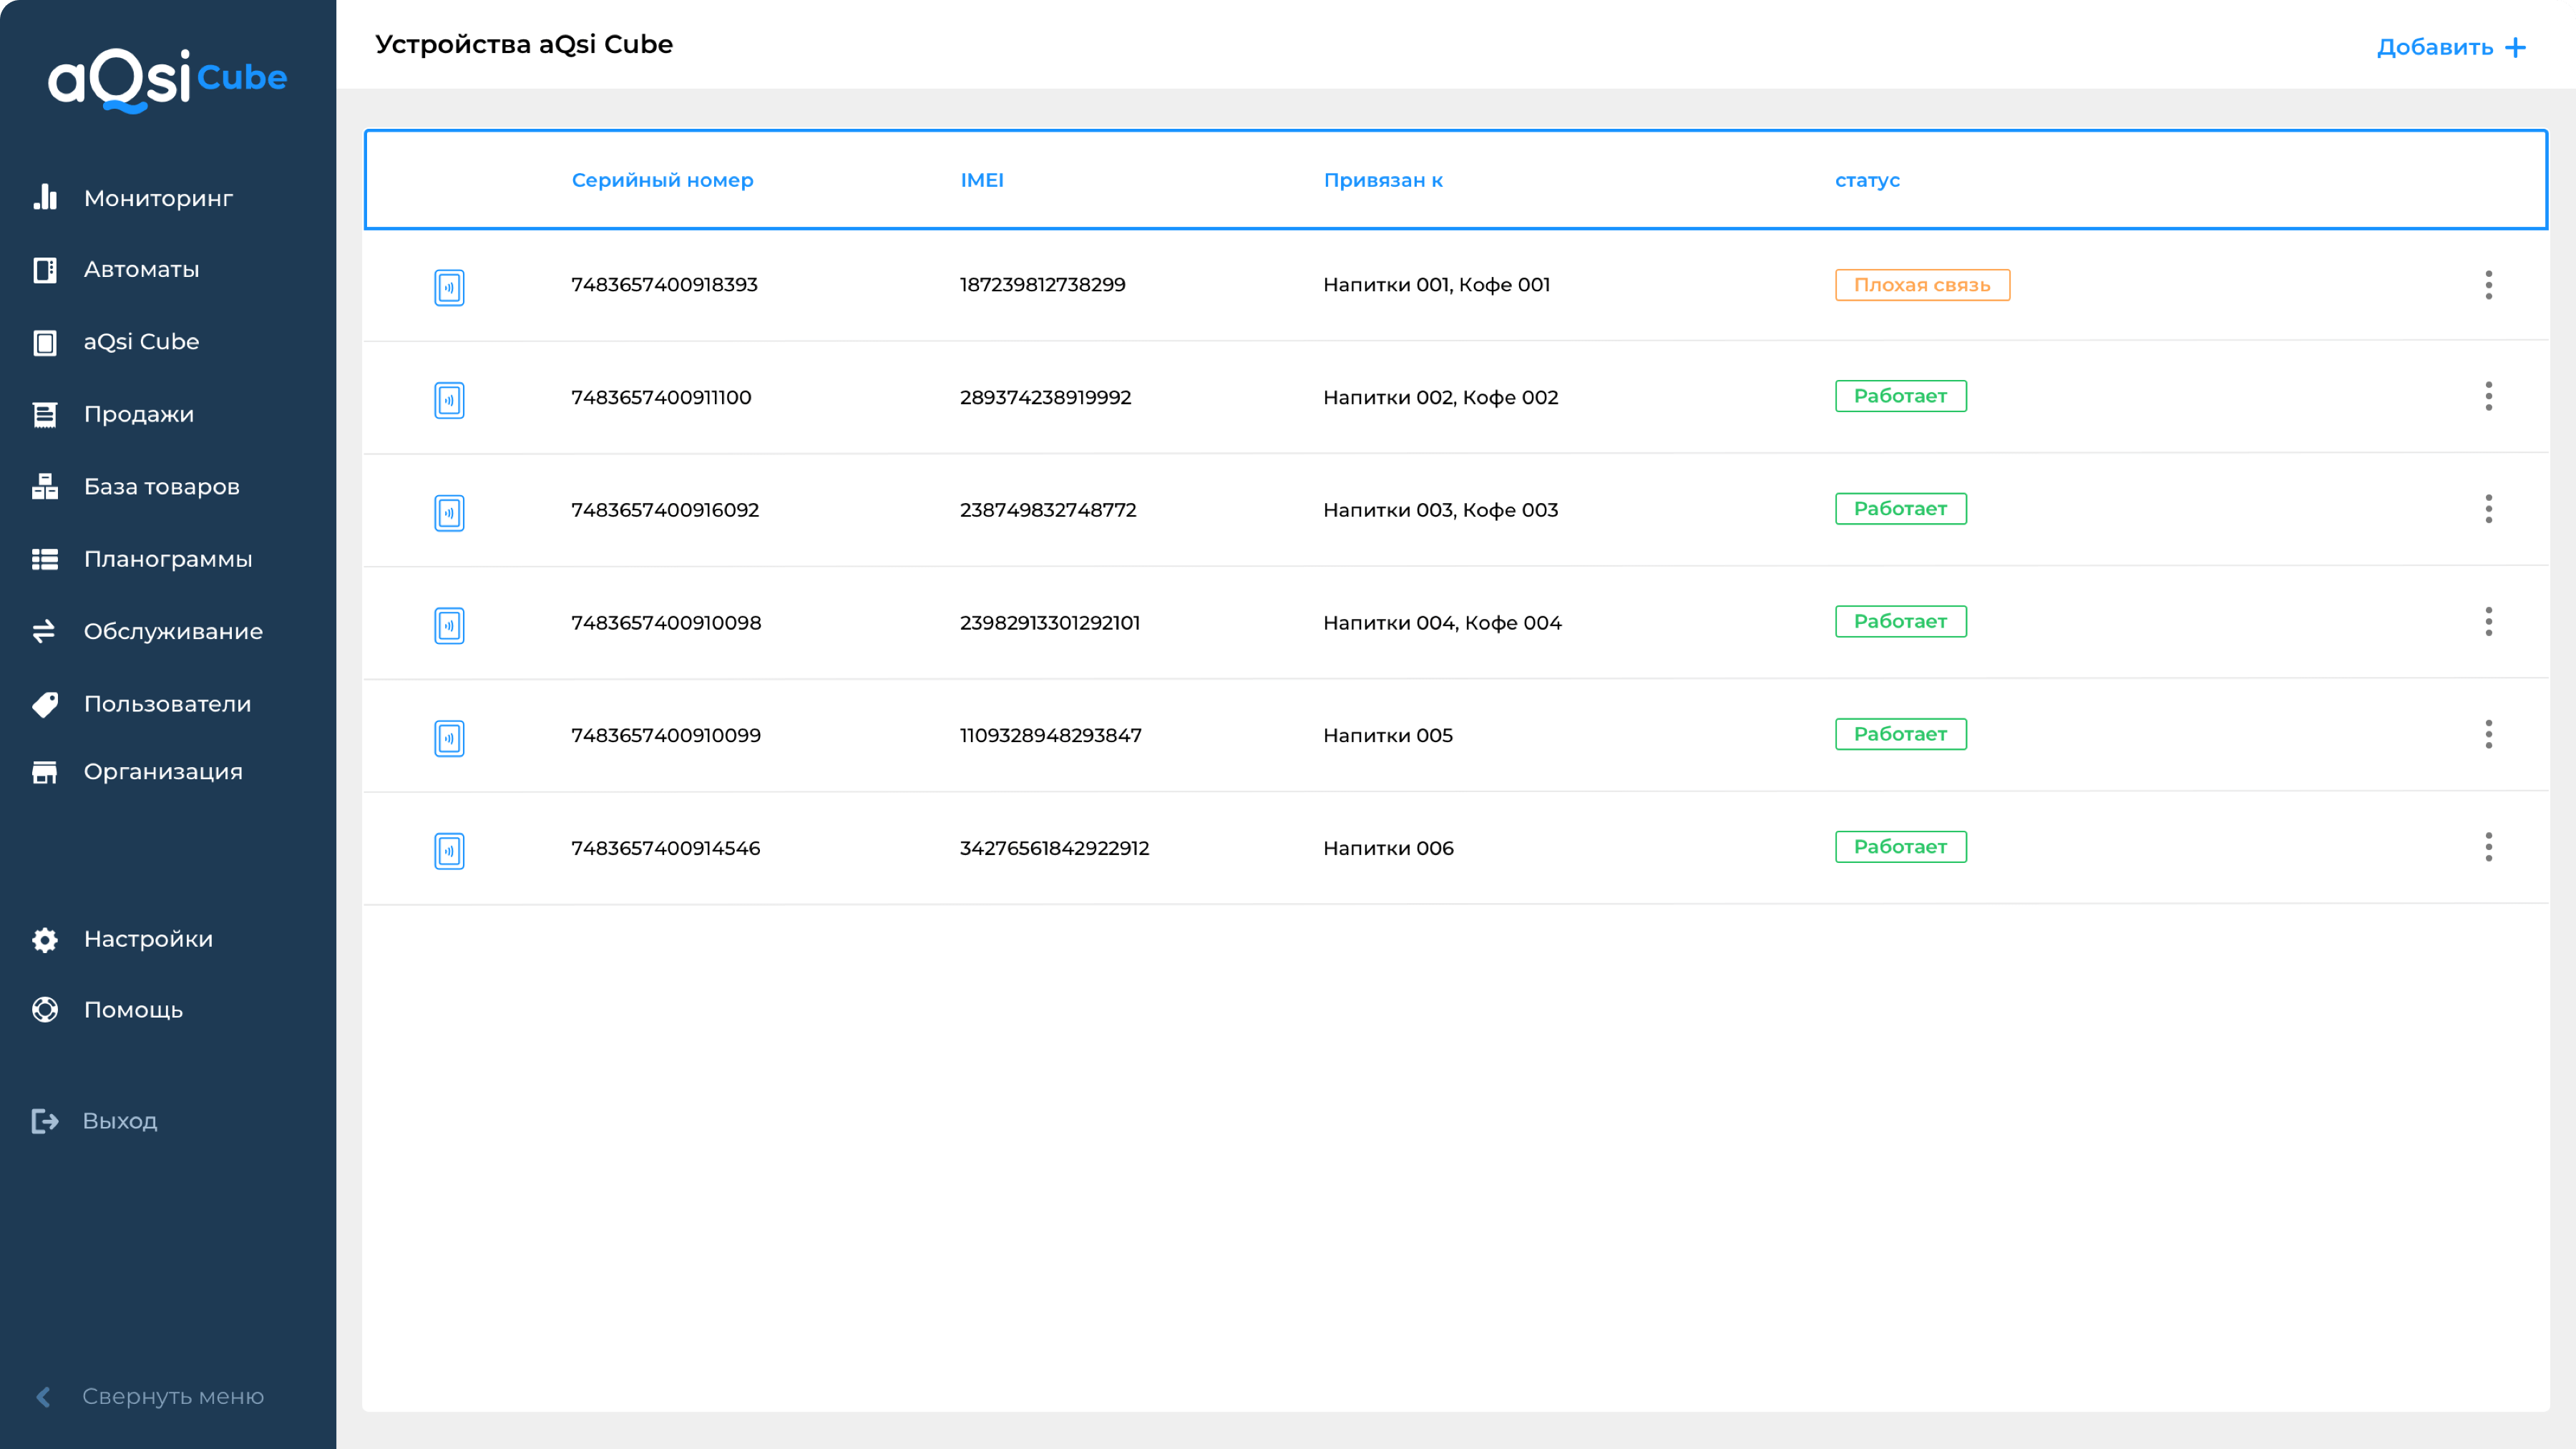Screen dimensions: 2576x1449
Task: Sort by Серийный номер column header
Action: click(x=662, y=180)
